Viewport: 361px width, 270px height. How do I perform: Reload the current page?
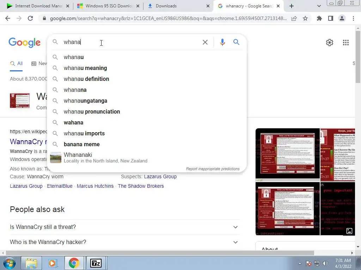tap(30, 18)
